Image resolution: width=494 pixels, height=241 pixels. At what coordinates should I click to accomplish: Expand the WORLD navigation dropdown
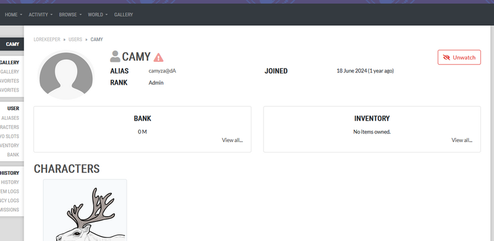coord(98,14)
